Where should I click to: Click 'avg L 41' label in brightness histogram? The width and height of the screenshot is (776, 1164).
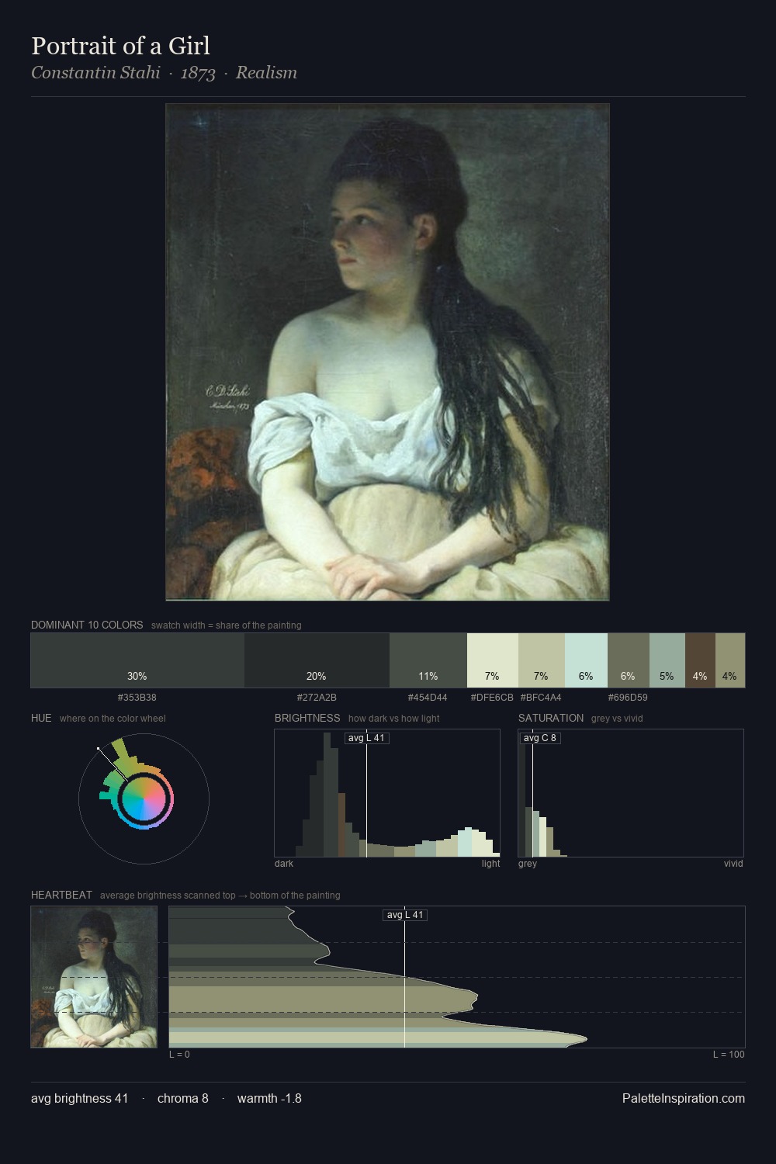(366, 738)
